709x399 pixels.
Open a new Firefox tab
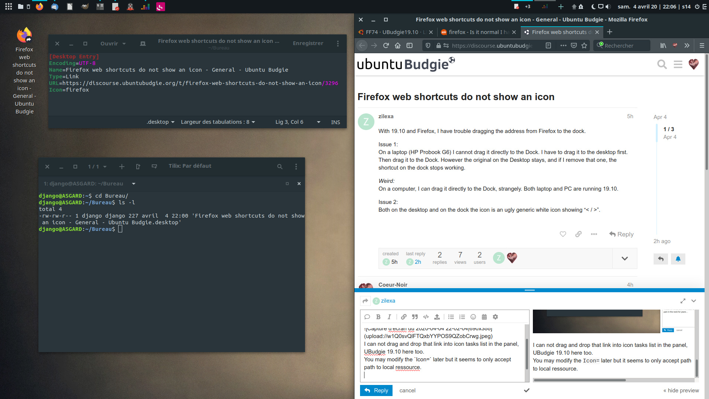(x=610, y=32)
